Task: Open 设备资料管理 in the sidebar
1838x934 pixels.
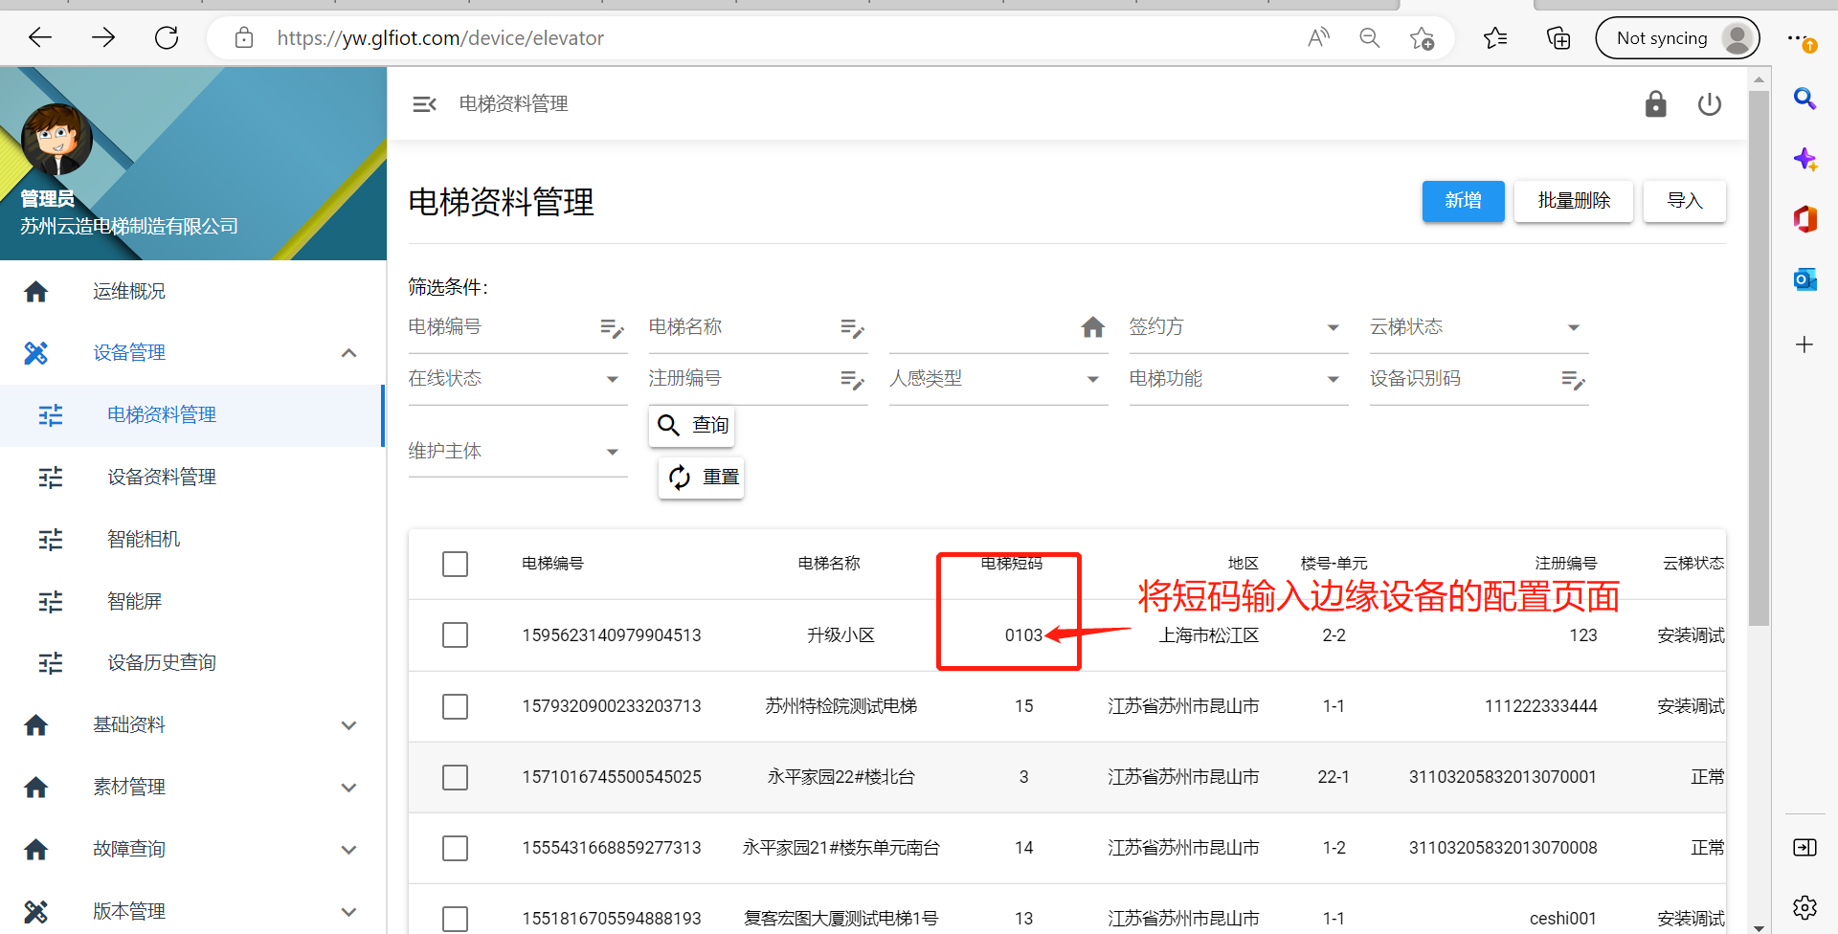Action: click(x=162, y=477)
